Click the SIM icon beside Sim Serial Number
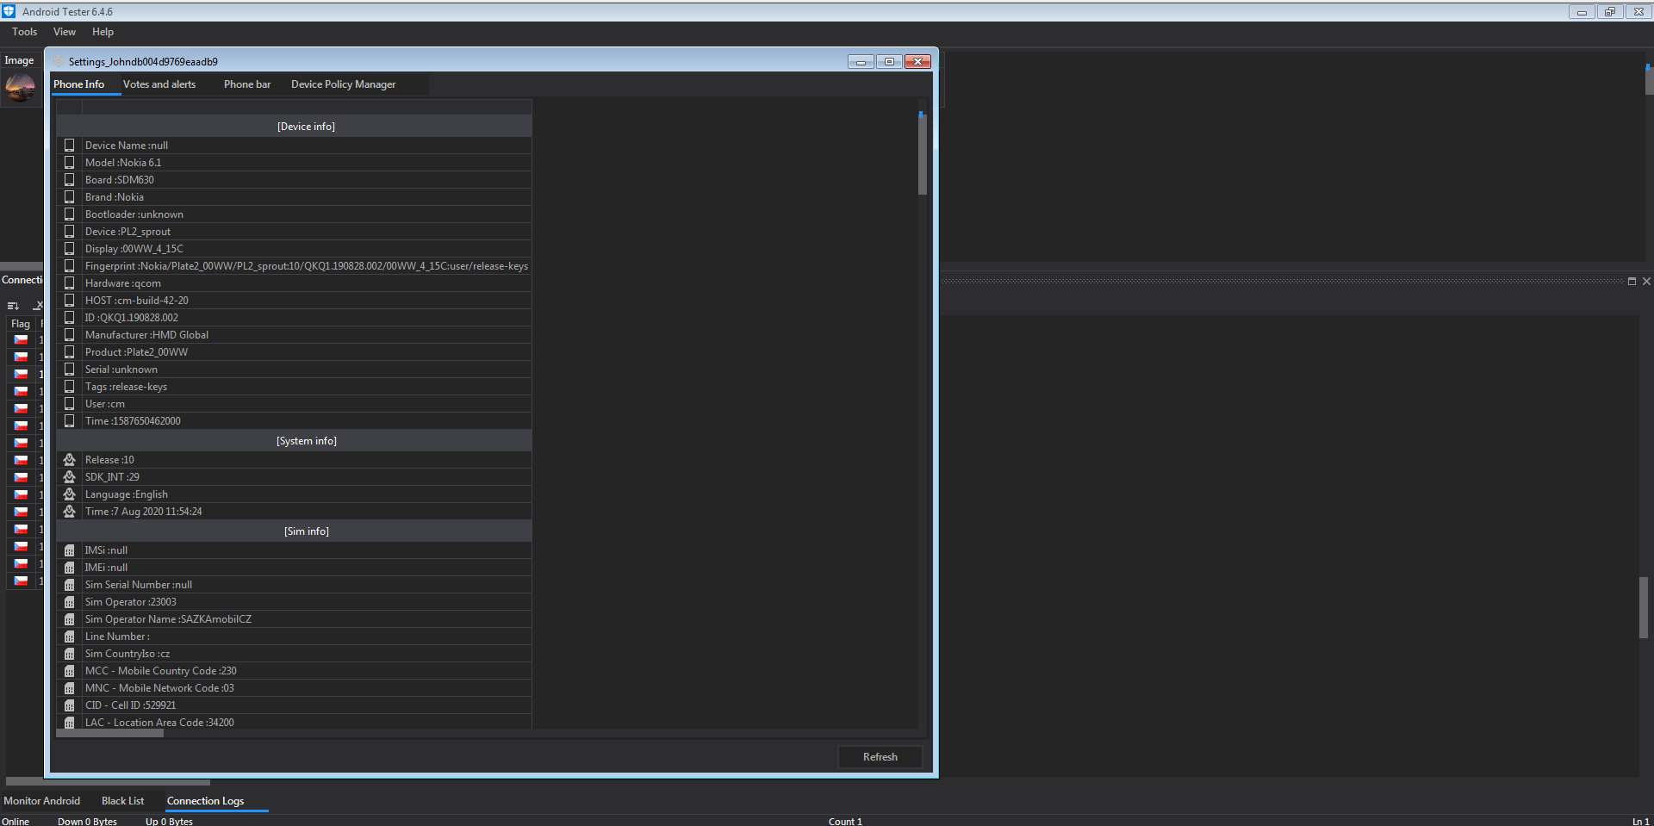The image size is (1654, 826). (70, 585)
